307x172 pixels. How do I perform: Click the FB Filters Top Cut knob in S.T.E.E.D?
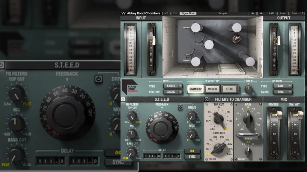(x=132, y=116)
